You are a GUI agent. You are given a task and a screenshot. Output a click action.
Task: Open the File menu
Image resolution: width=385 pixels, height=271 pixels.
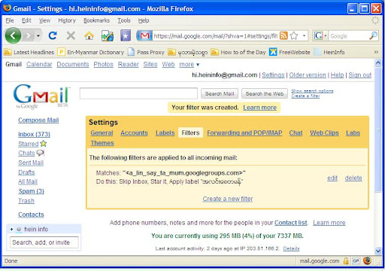click(x=10, y=20)
